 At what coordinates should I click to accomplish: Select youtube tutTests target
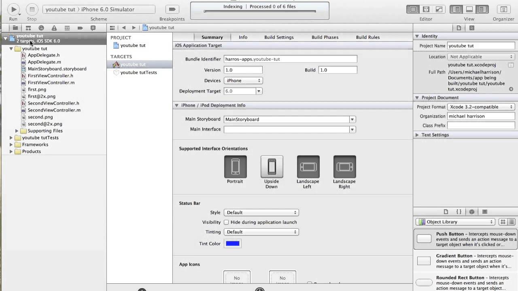coord(138,73)
